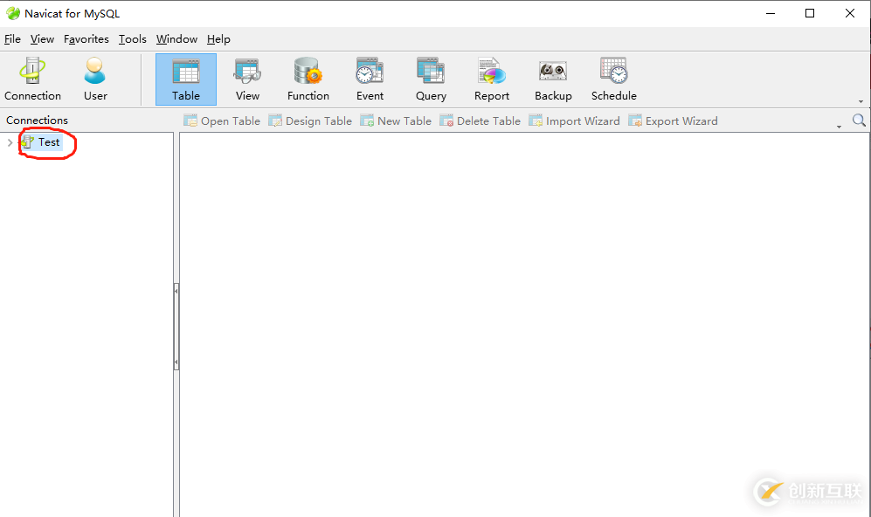Open the Window menu

176,39
